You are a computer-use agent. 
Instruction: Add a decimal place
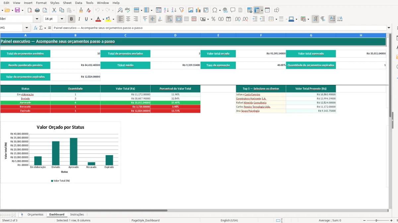pyautogui.click(x=238, y=19)
